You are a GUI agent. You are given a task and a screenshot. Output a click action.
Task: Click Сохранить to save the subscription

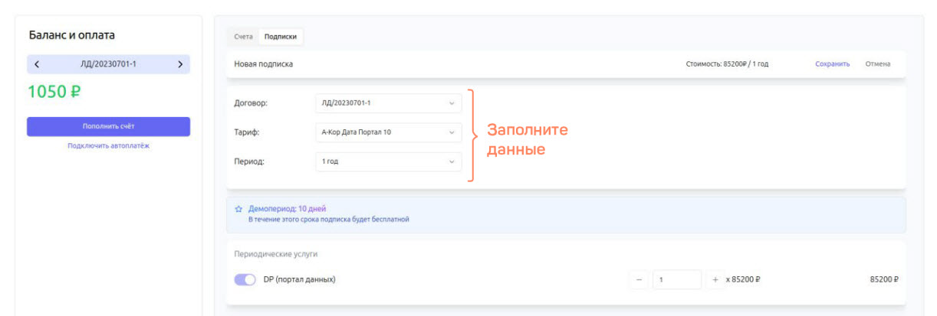[x=832, y=64]
